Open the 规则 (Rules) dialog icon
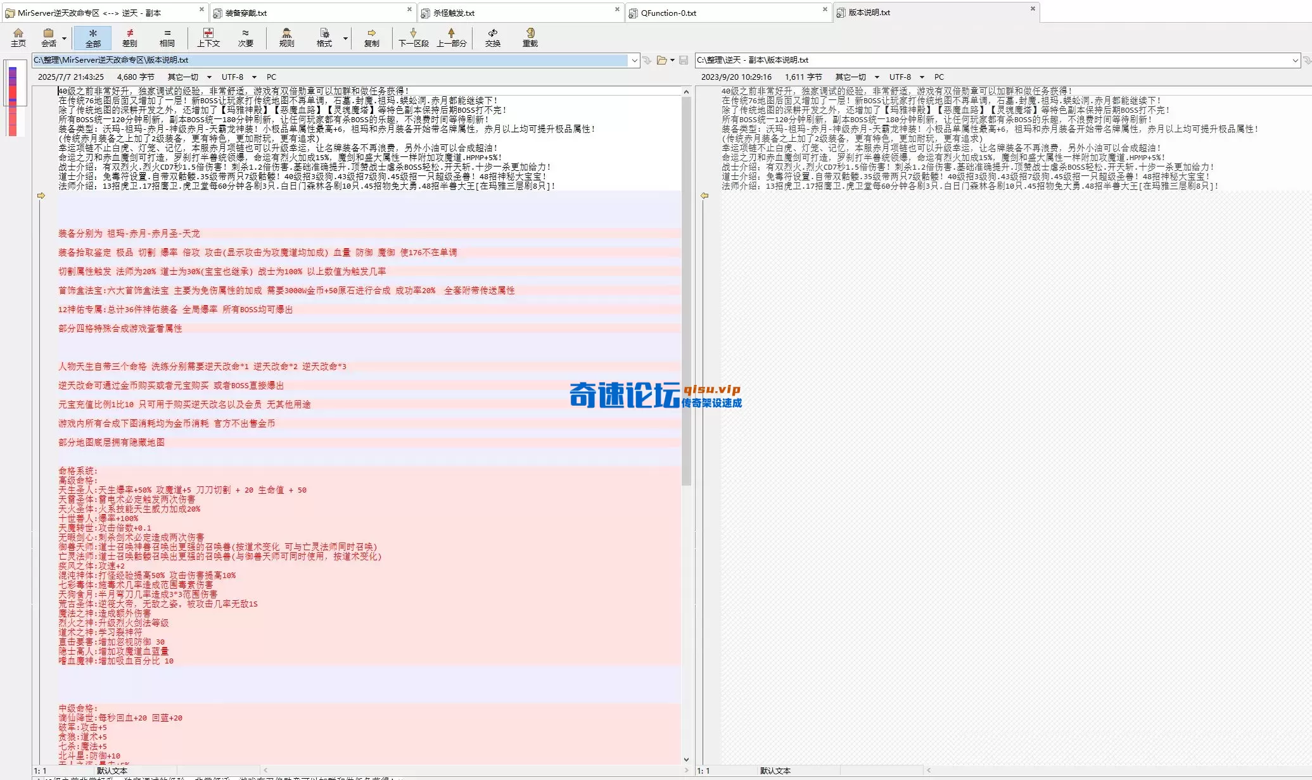Screen dimensions: 1312x780 click(x=286, y=37)
